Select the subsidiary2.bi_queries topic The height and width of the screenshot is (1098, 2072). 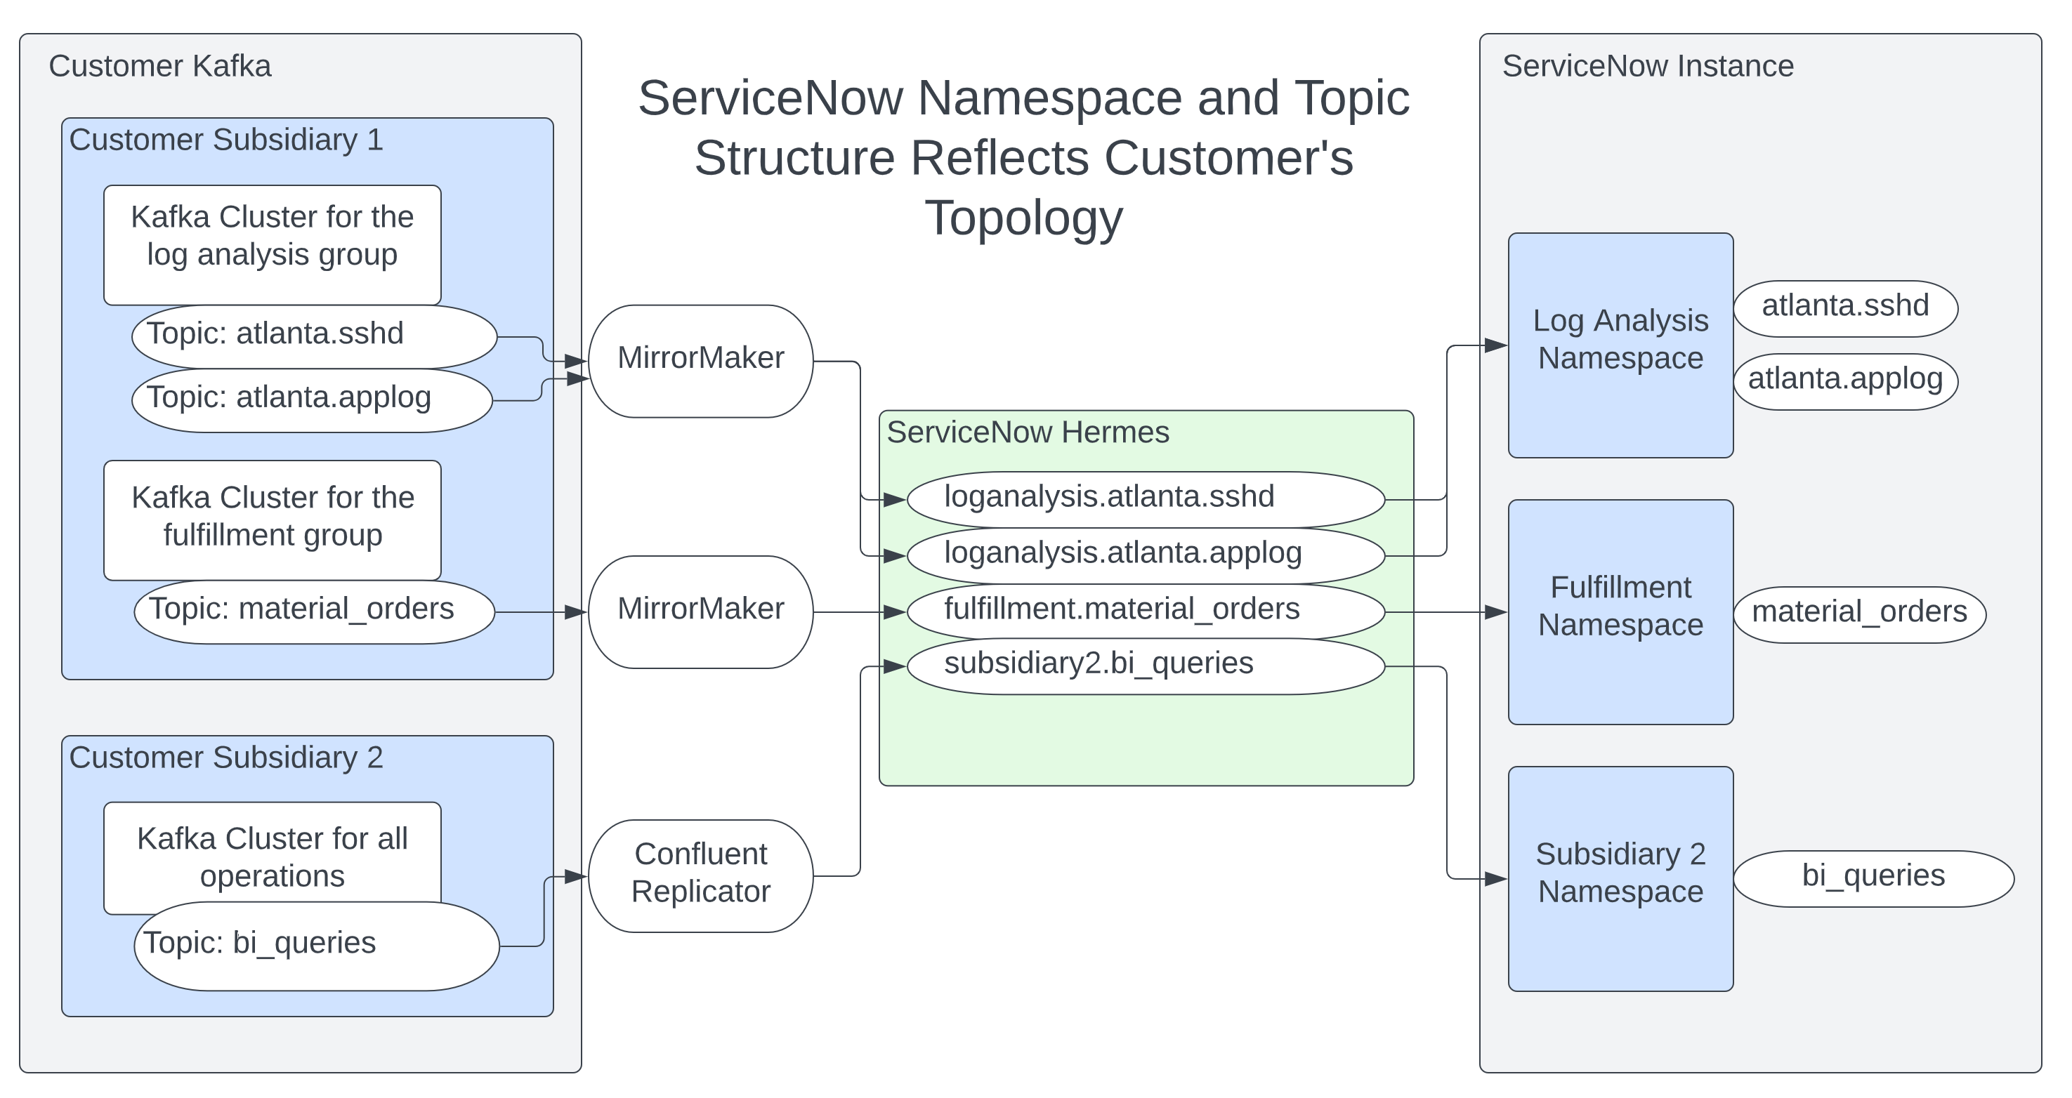click(x=1146, y=666)
